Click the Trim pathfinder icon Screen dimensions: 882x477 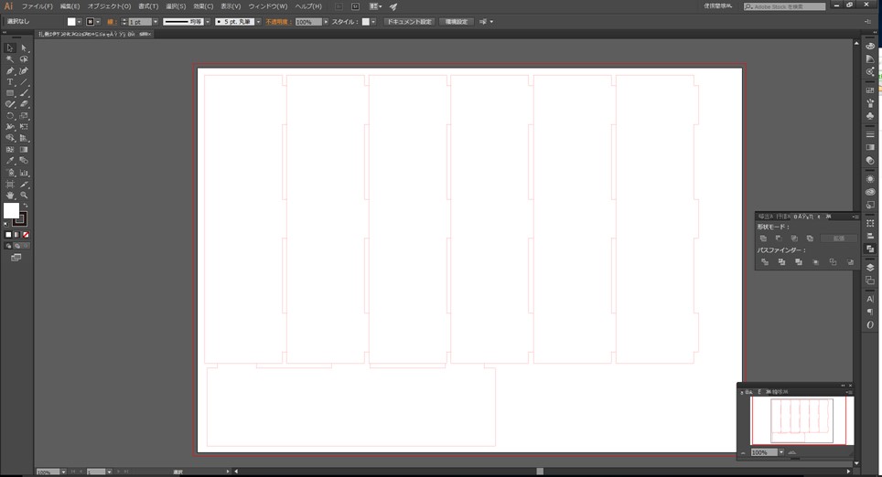tap(781, 262)
